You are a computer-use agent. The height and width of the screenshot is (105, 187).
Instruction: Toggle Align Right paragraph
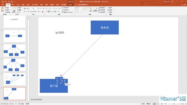pyautogui.click(x=51, y=12)
